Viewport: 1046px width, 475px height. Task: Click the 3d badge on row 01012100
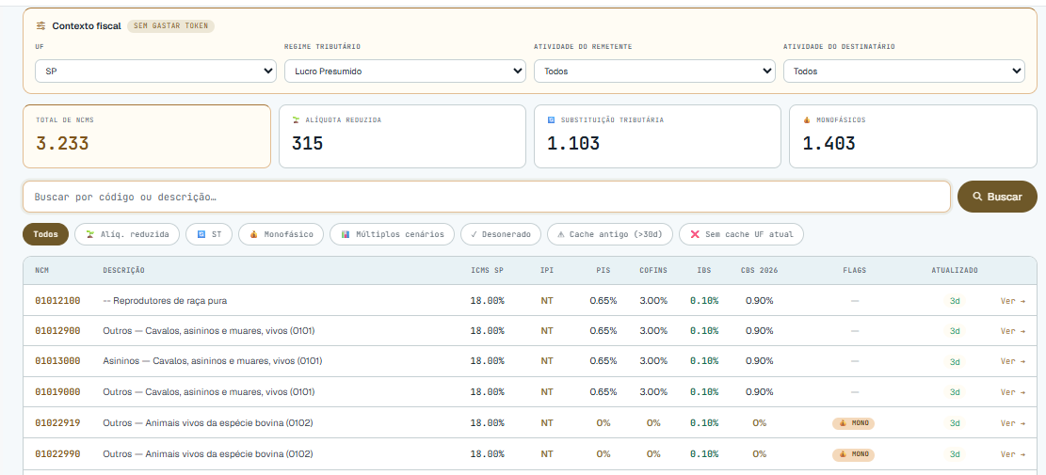pos(955,301)
